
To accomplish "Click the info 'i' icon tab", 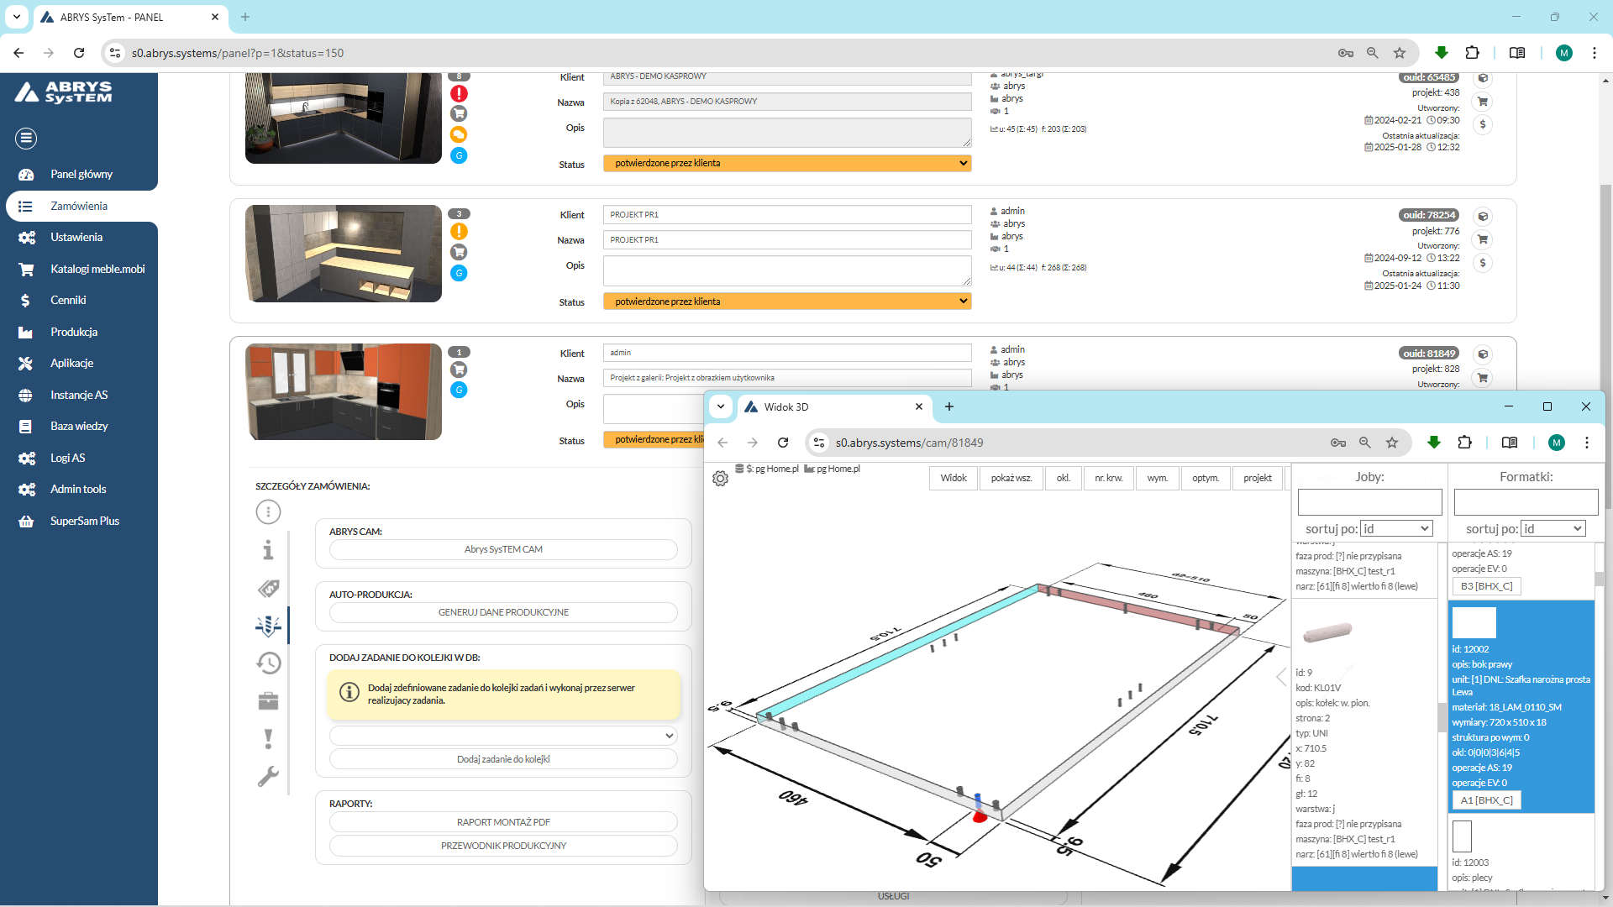I will click(x=268, y=550).
